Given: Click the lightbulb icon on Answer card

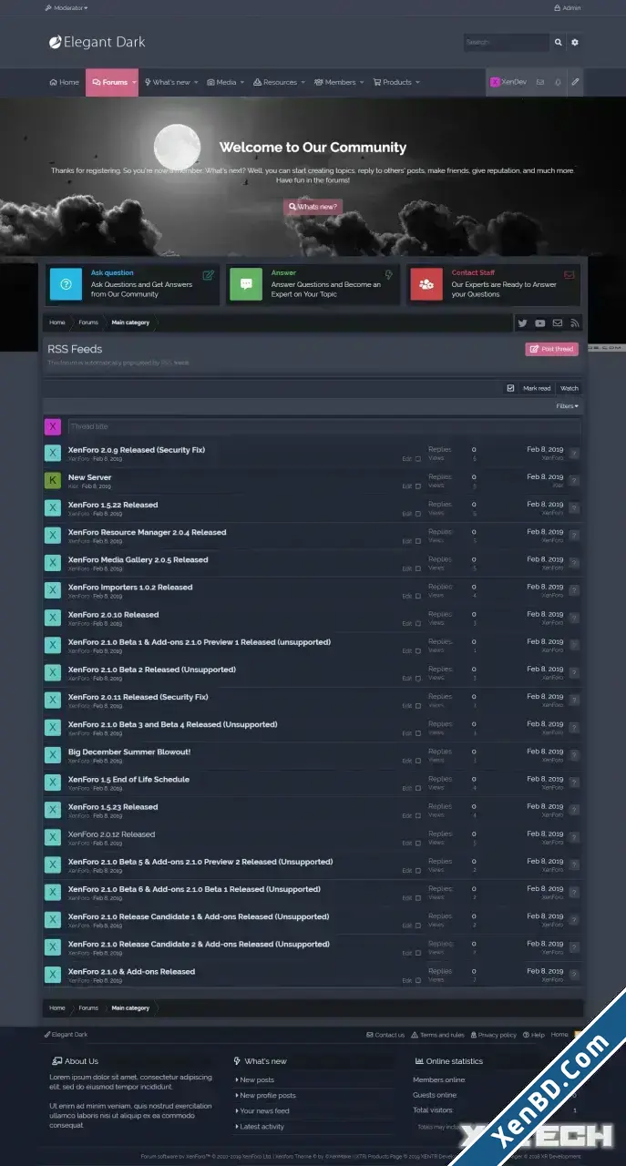Looking at the screenshot, I should 389,274.
